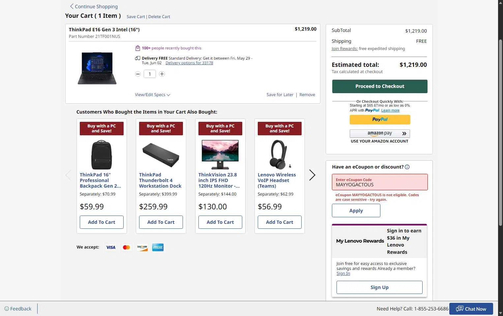
Task: Click the My Lenovo Rewards logo
Action: [360, 241]
